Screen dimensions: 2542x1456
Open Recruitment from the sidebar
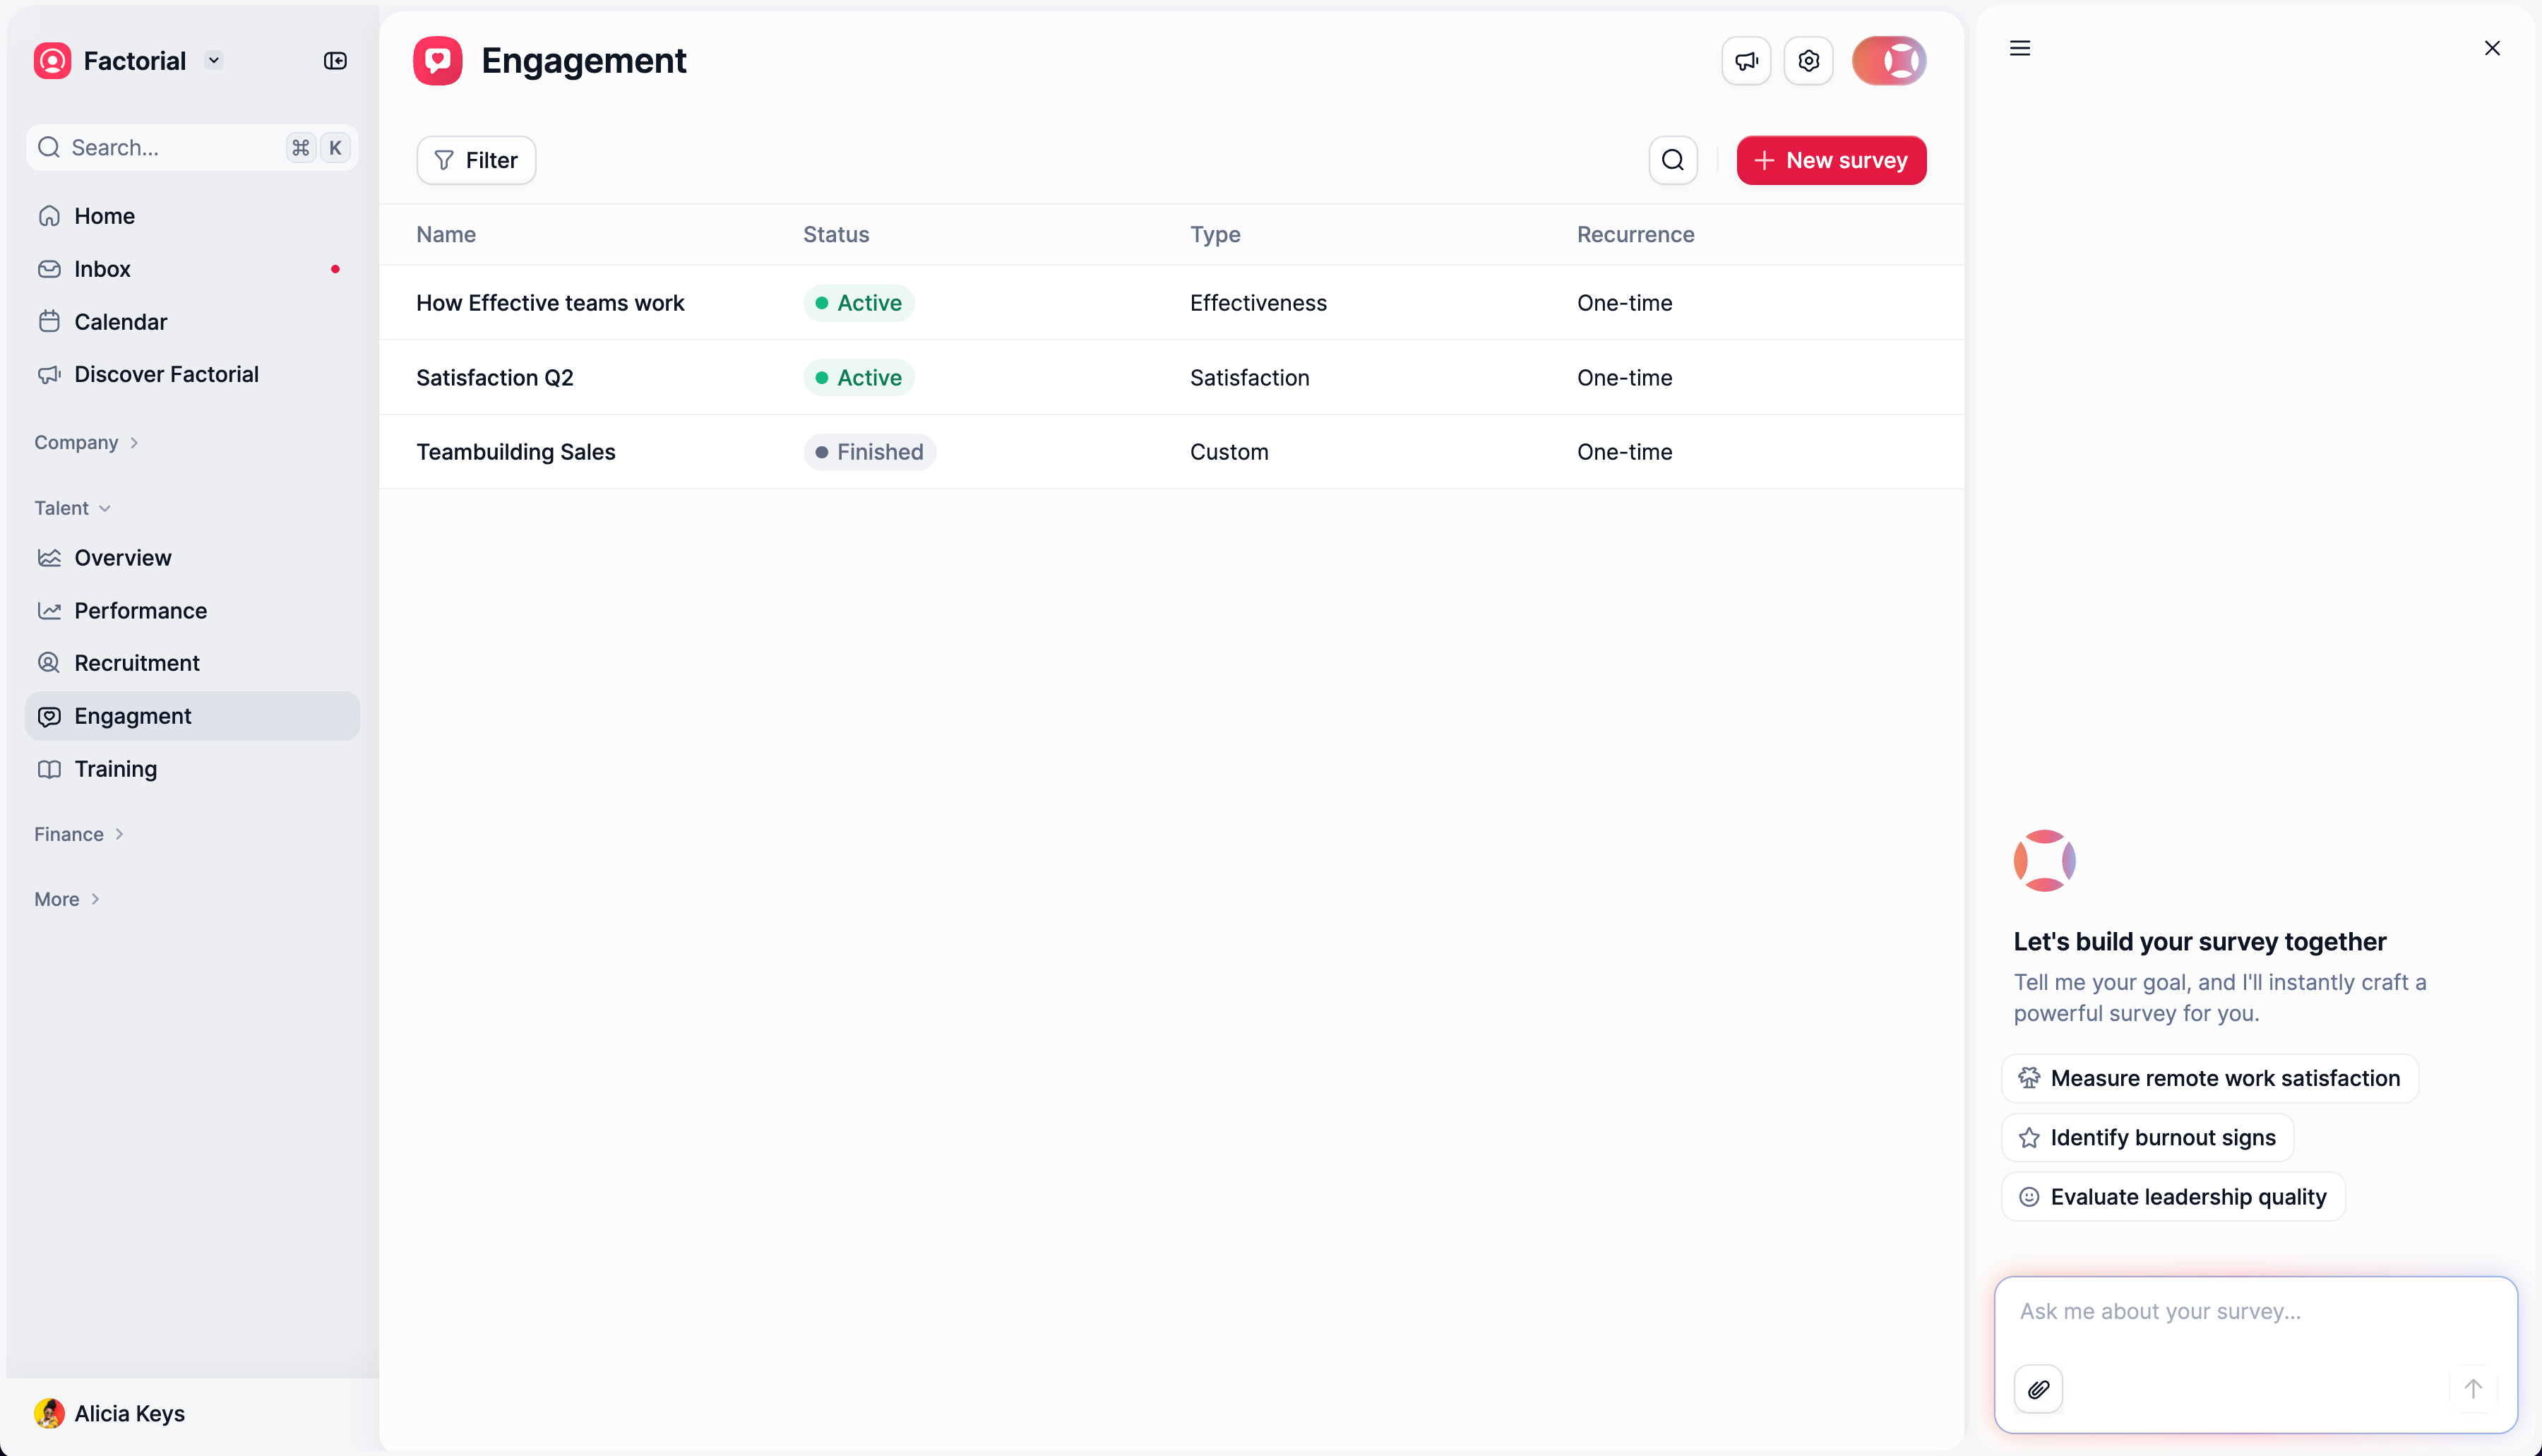137,663
